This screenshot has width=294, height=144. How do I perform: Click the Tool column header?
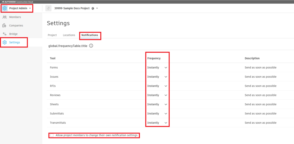[x=53, y=58]
